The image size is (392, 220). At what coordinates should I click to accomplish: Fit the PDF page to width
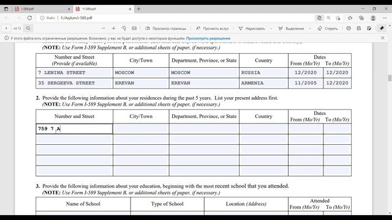pyautogui.click(x=134, y=29)
